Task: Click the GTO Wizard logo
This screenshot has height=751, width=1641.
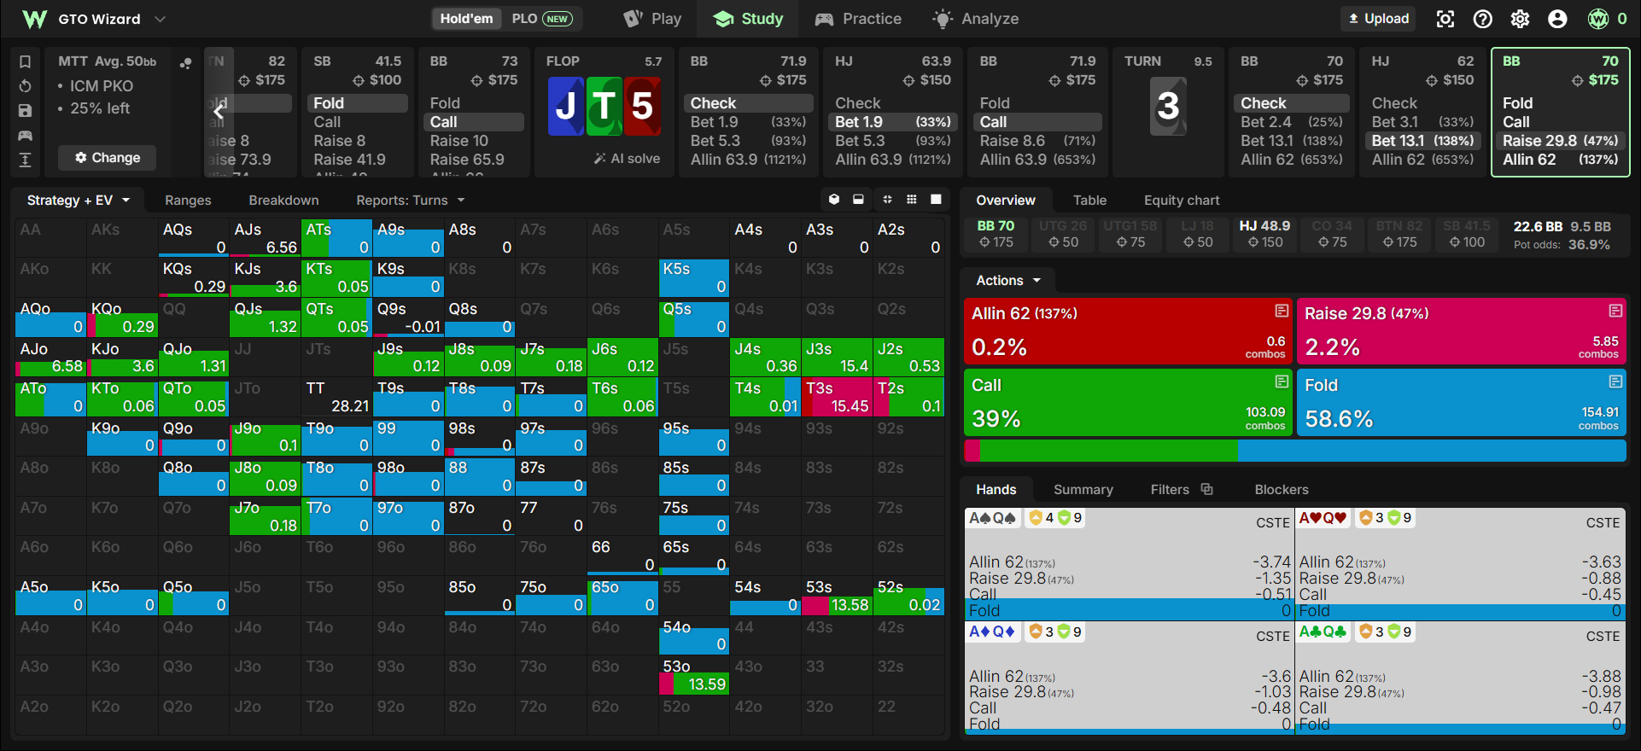Action: click(x=35, y=19)
